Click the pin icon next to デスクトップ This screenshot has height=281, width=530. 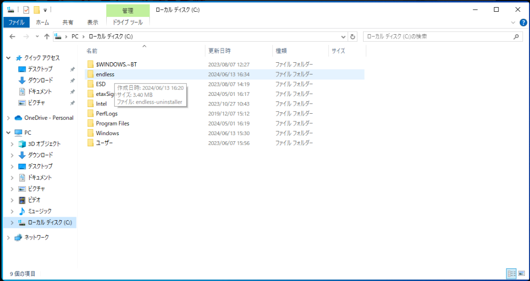[x=72, y=69]
